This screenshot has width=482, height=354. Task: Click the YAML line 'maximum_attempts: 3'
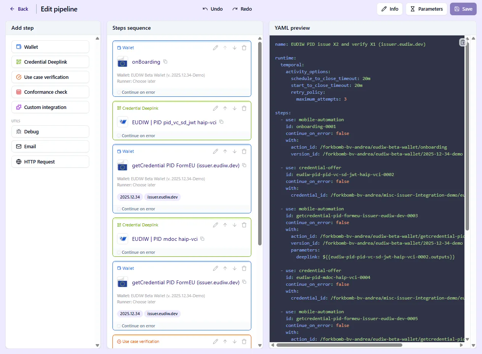(321, 99)
